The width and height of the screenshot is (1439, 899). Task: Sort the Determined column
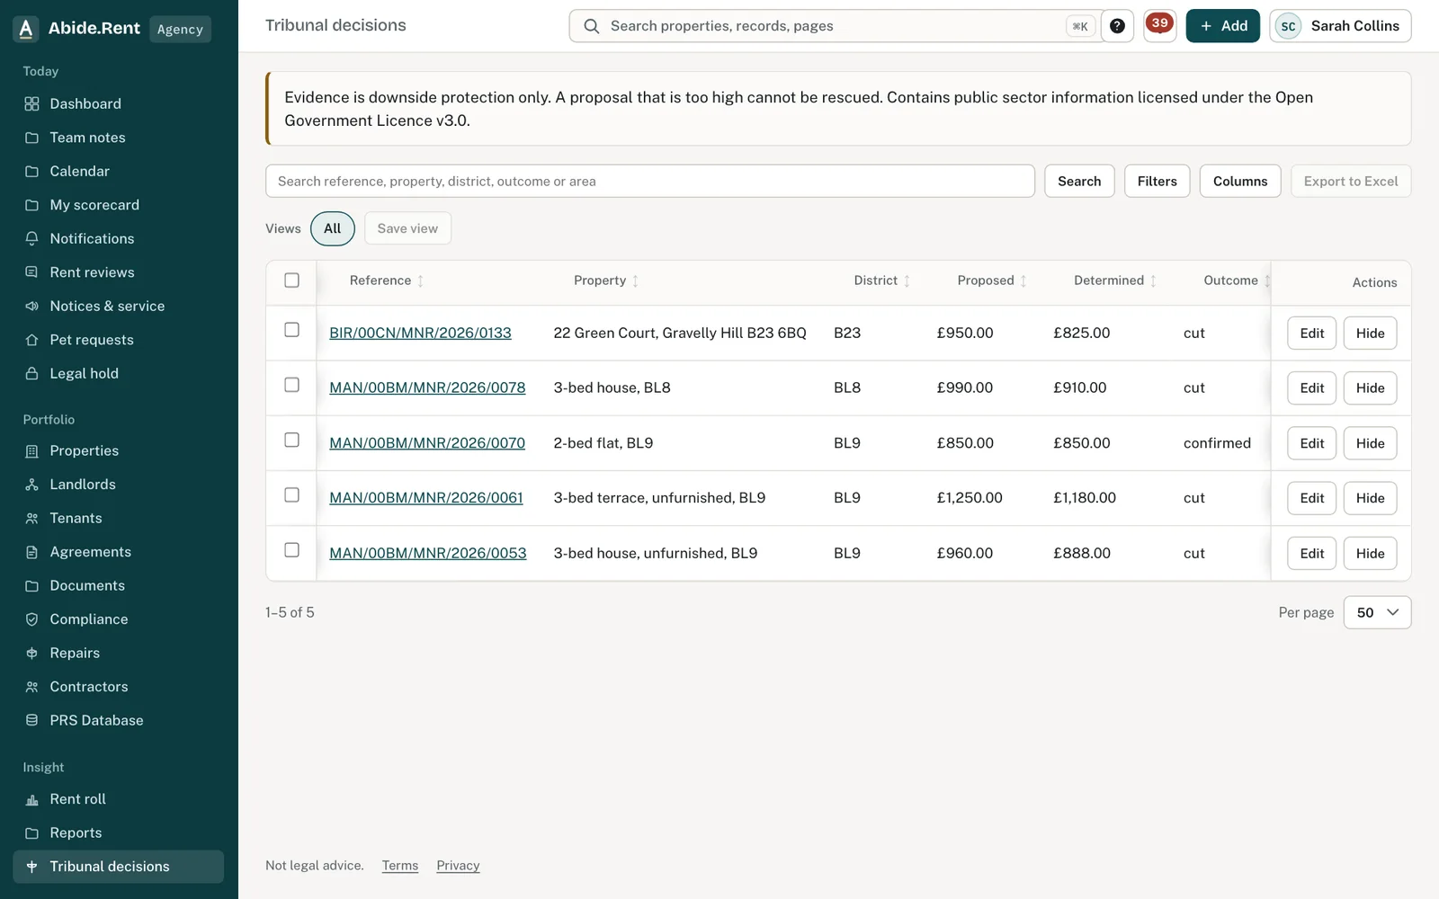1115,280
